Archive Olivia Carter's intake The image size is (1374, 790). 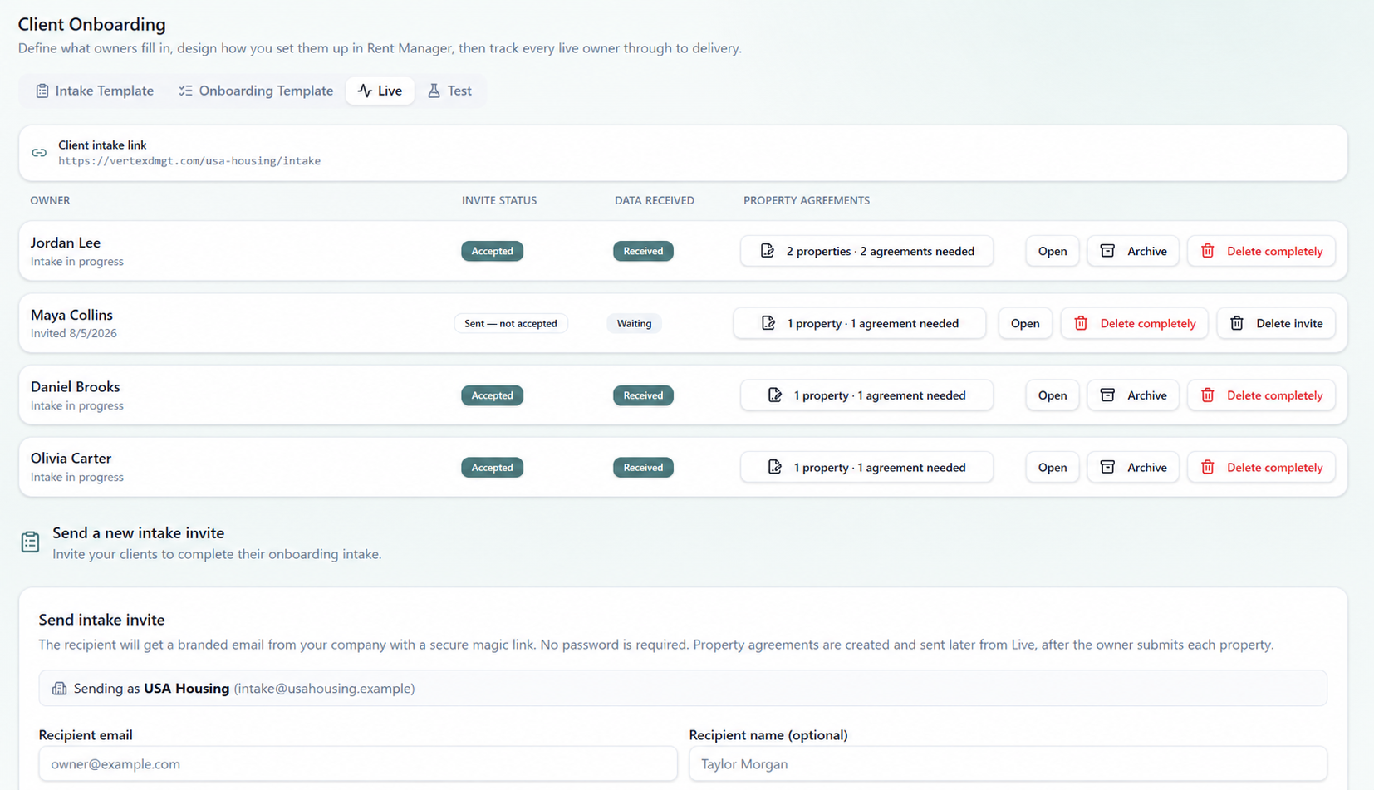pyautogui.click(x=1133, y=467)
